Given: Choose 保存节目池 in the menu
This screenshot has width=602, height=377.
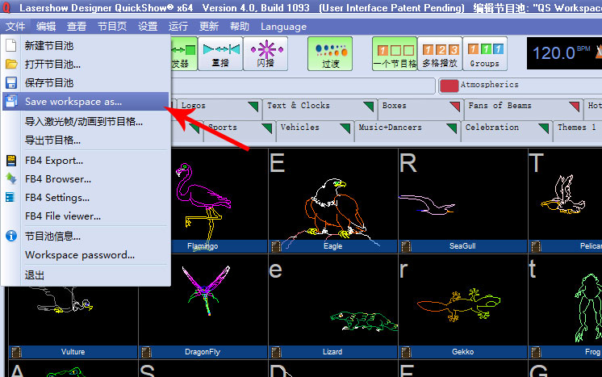Looking at the screenshot, I should pyautogui.click(x=86, y=82).
